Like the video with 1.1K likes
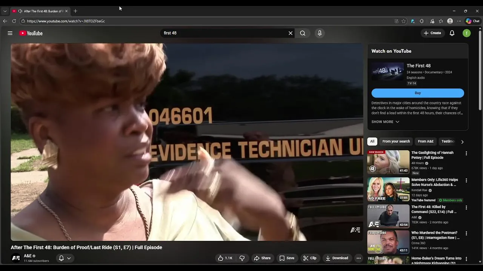The height and width of the screenshot is (271, 483). [x=225, y=258]
